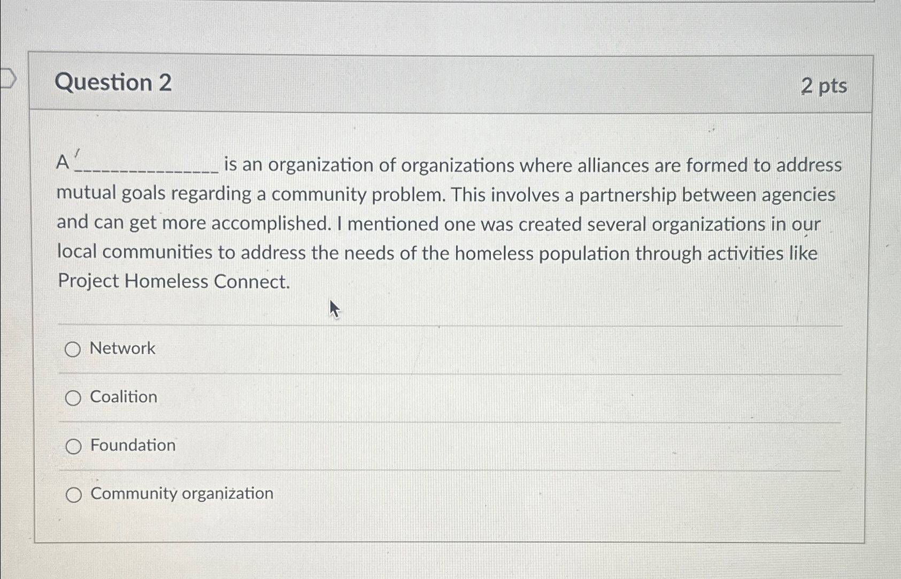Click the divider line below Coalition option

pos(449,421)
